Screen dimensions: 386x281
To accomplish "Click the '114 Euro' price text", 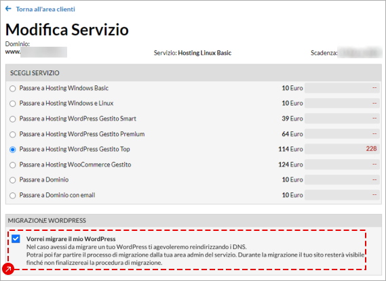I will tap(290, 149).
